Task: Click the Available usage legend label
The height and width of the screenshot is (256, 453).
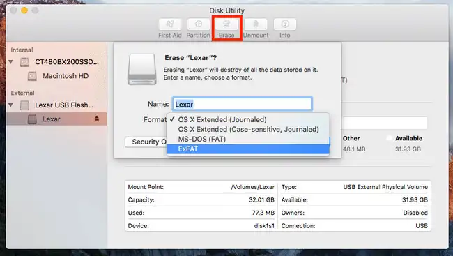Action: 408,138
